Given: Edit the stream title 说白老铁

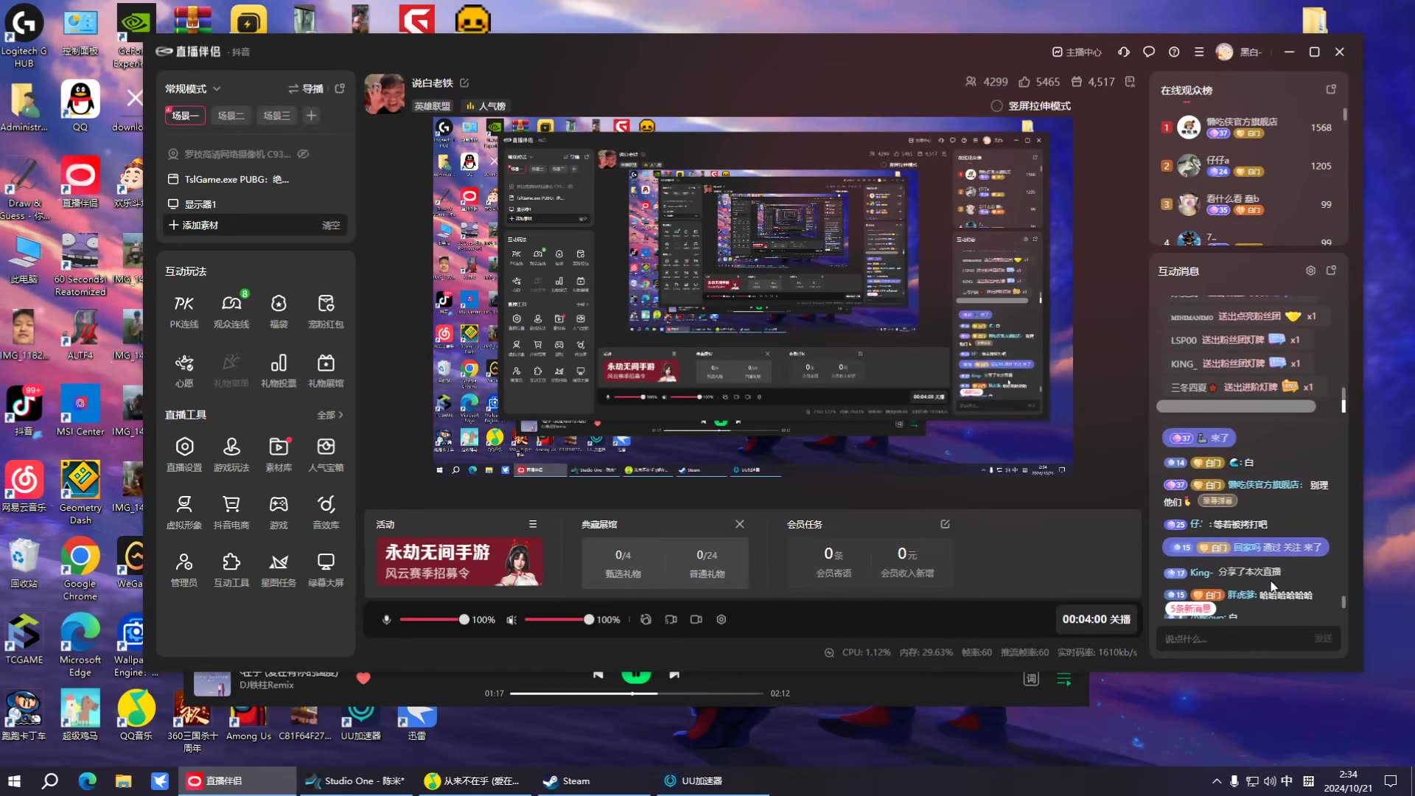Looking at the screenshot, I should click(x=464, y=83).
